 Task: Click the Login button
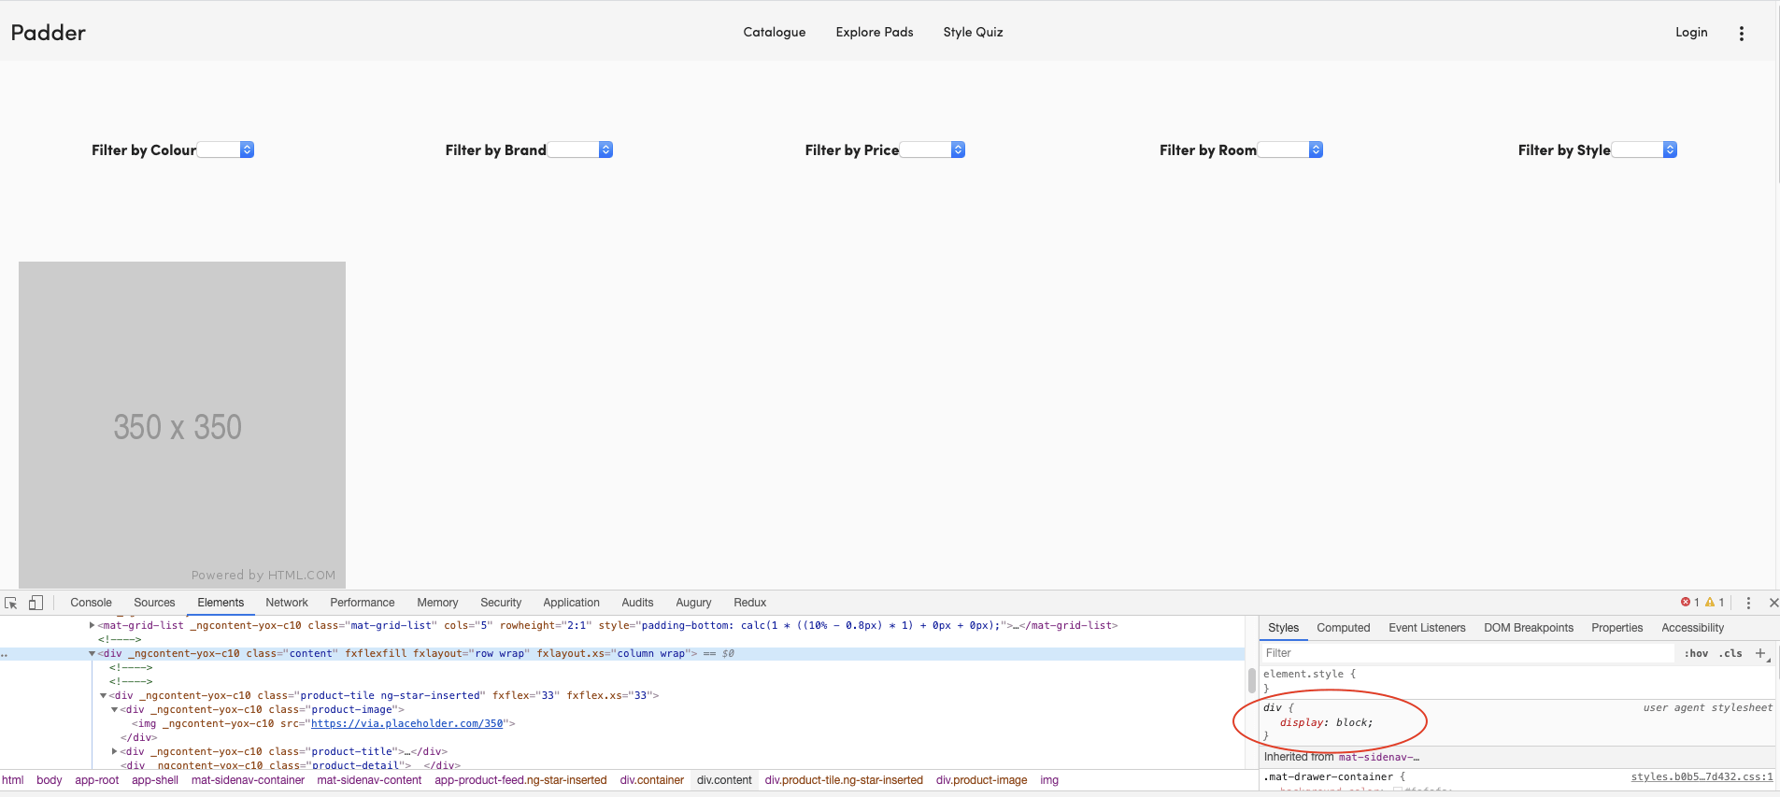[1691, 32]
